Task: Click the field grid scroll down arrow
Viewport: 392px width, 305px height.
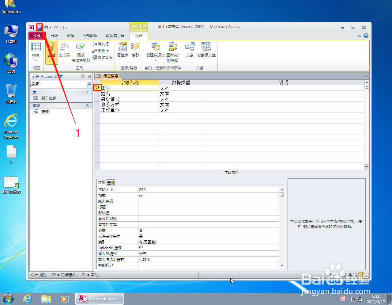Action: pos(367,167)
